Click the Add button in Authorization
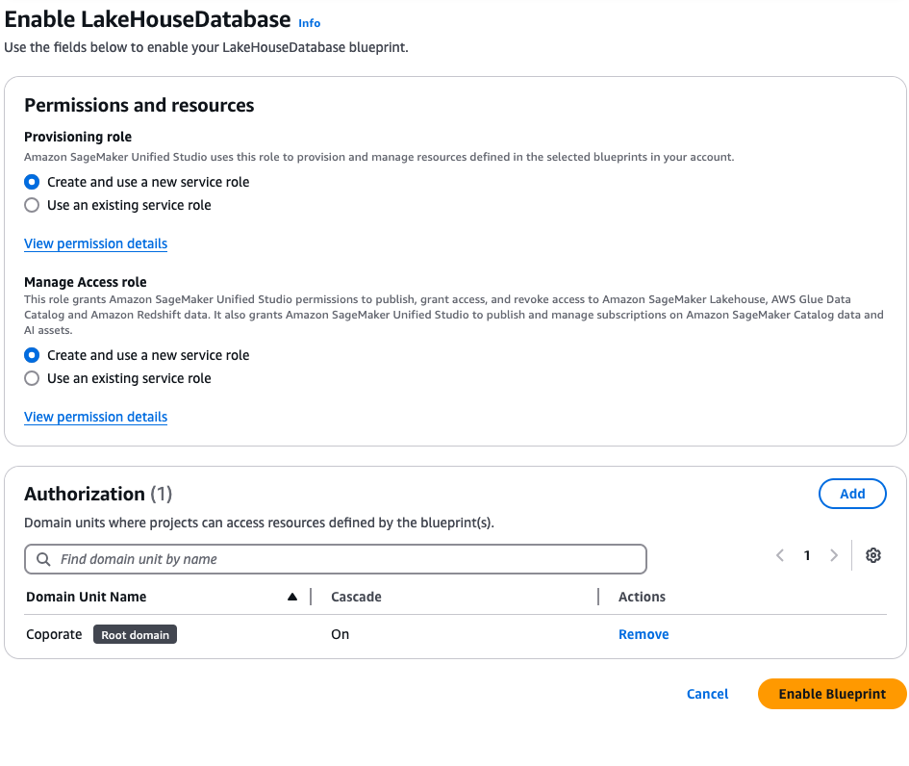The height and width of the screenshot is (766, 909). (852, 494)
